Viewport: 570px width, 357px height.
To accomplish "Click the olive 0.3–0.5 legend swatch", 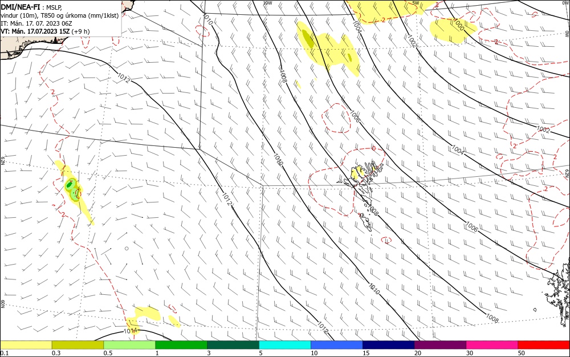I will [x=78, y=345].
